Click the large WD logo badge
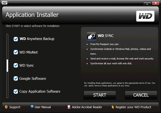 point(145,16)
